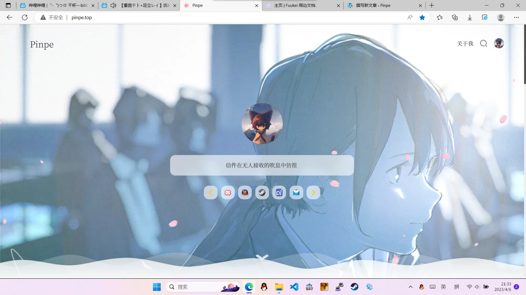
Task: Toggle Read aloud in the address bar
Action: click(410, 17)
